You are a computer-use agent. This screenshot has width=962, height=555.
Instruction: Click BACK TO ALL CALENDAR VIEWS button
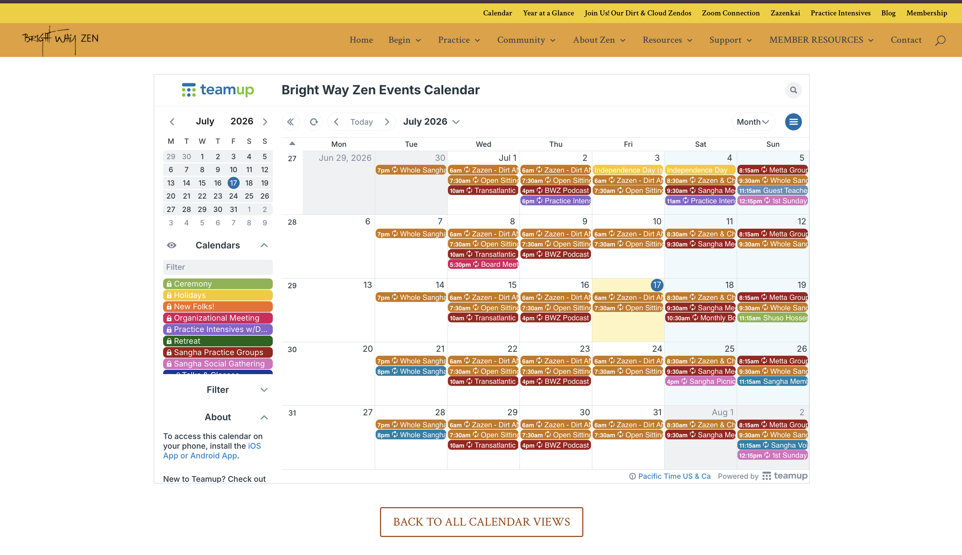(481, 522)
